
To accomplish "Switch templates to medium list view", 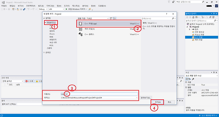I will click(x=115, y=18).
